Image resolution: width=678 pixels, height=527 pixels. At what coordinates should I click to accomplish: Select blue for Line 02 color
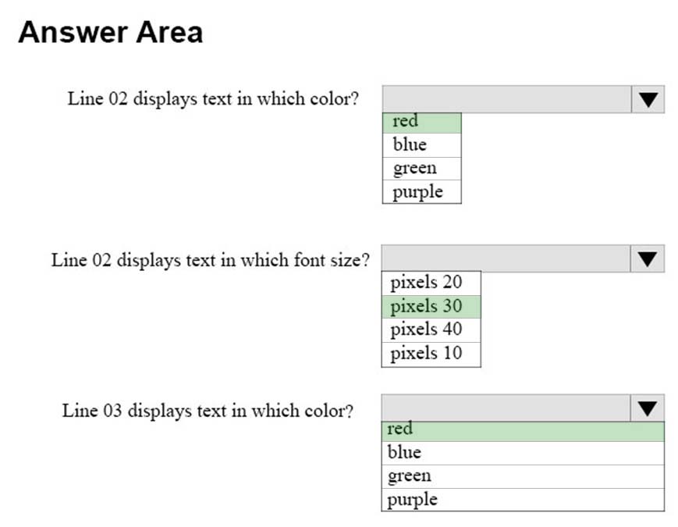[422, 145]
